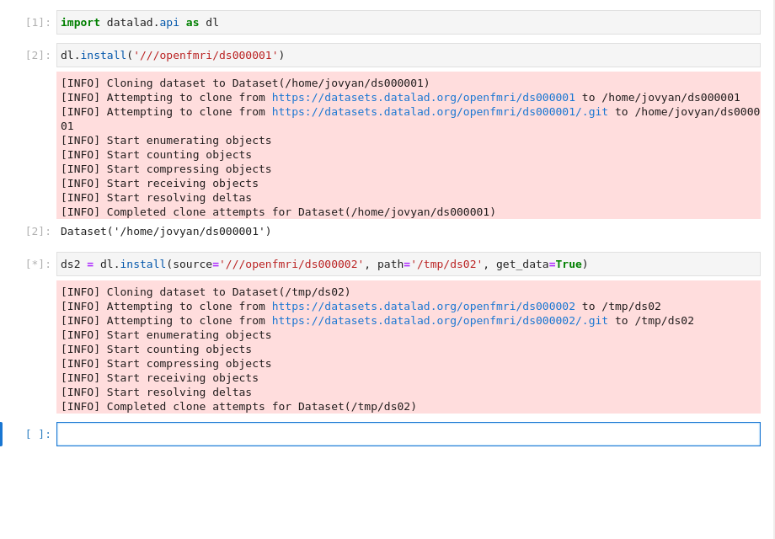Click the output prompt showing [2]
This screenshot has height=539, width=775.
point(37,230)
